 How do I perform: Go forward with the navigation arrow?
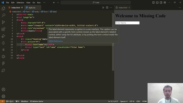coord(58,3)
